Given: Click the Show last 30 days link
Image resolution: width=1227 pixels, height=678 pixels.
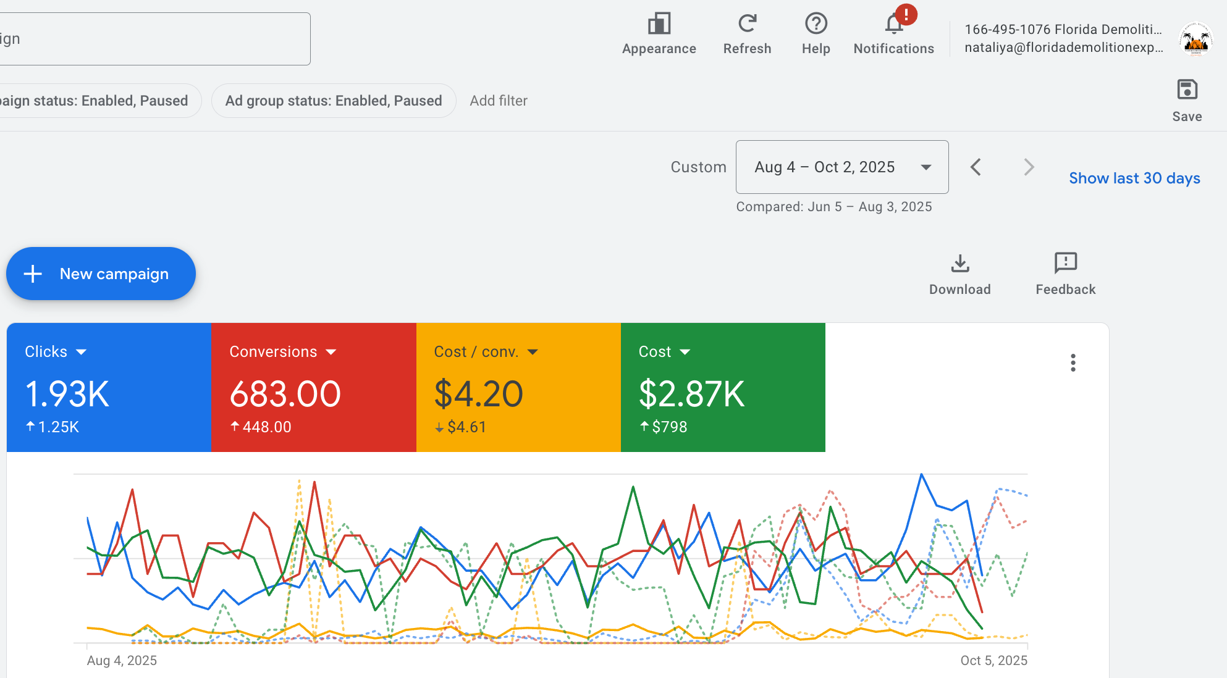Looking at the screenshot, I should click(1134, 178).
